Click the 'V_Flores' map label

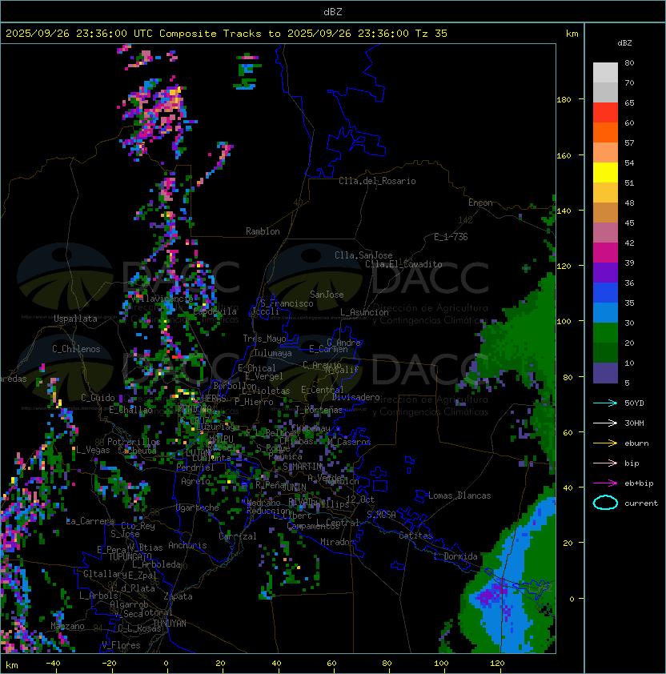[121, 645]
